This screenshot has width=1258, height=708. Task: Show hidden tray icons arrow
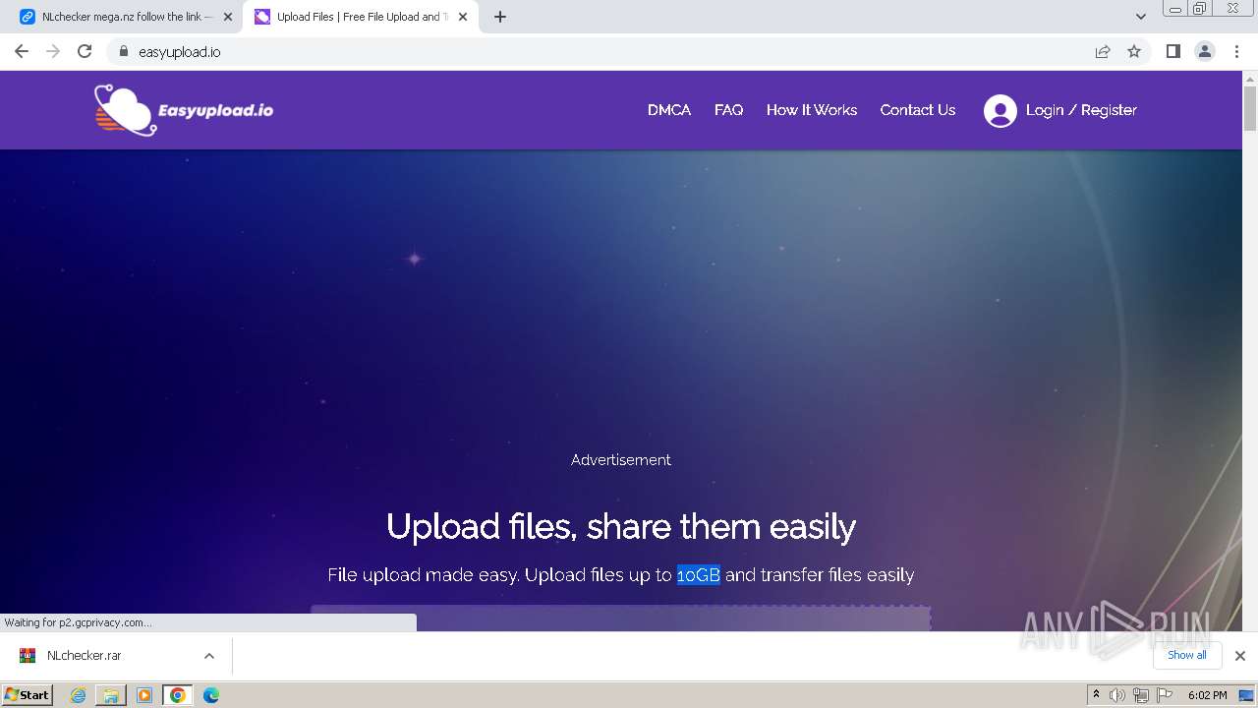tap(1096, 695)
